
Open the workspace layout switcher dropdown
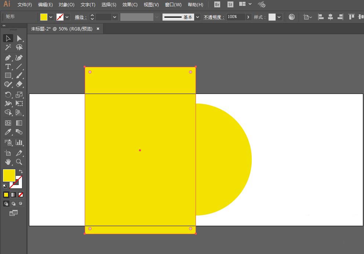point(250,4)
